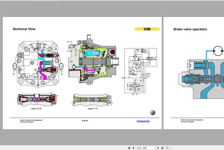Click the P2 port label on schematic

pos(133,94)
